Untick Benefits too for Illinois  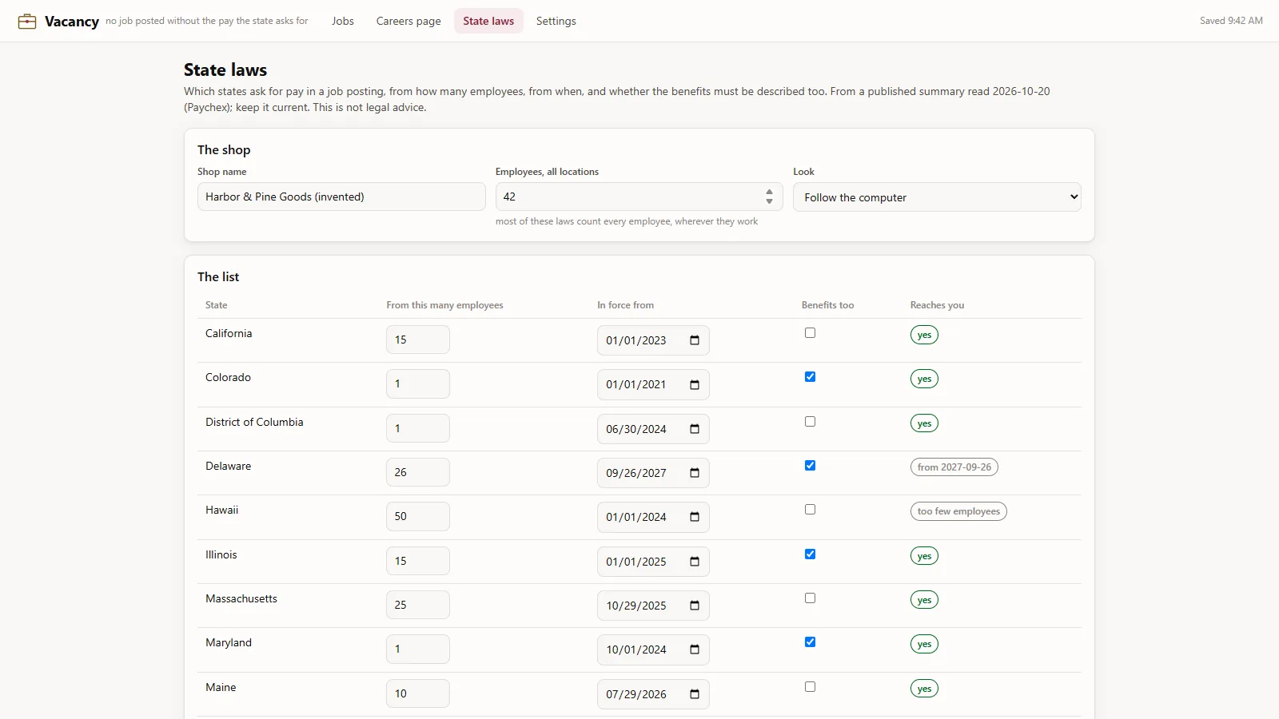click(x=810, y=554)
